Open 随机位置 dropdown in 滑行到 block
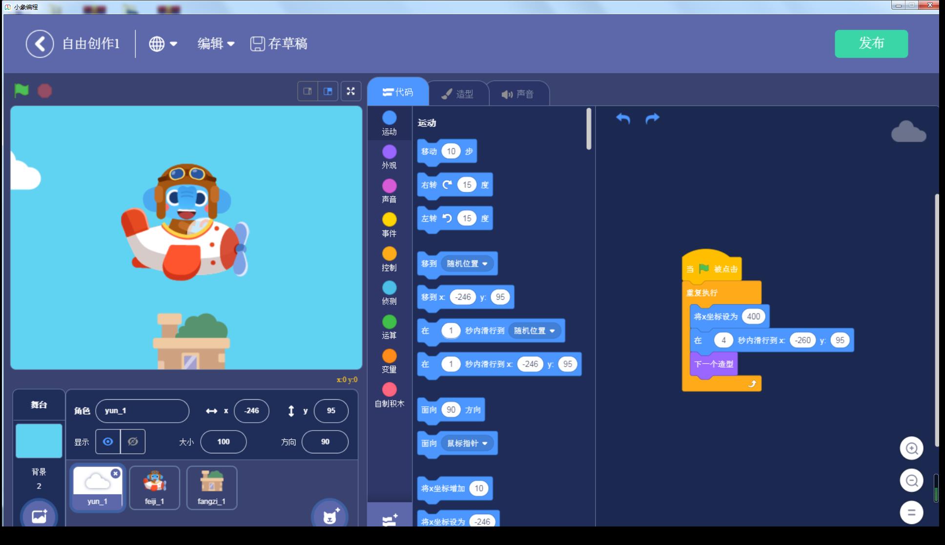 [534, 331]
